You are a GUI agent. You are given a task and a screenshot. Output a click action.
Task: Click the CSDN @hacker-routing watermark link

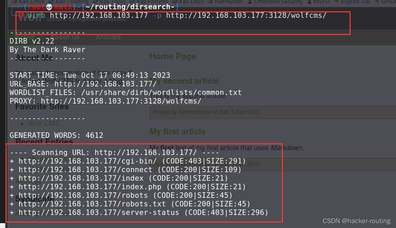tap(356, 221)
